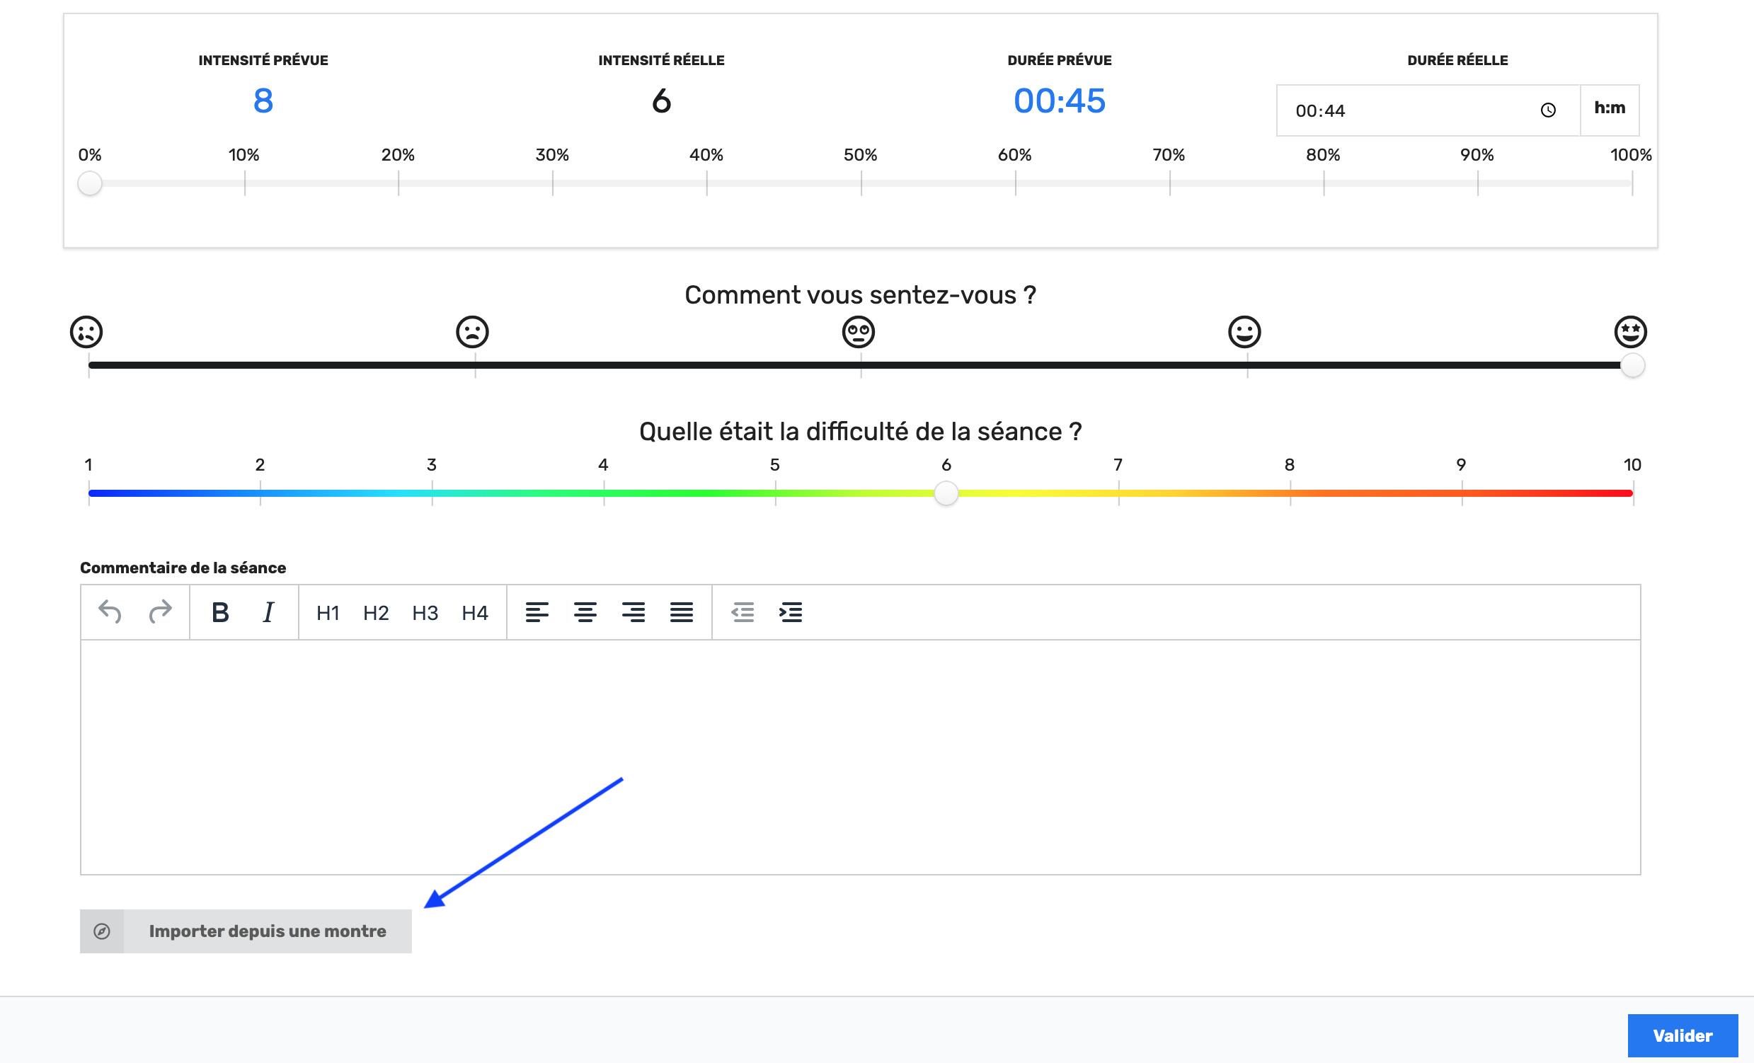The height and width of the screenshot is (1063, 1754).
Task: Increase indent in comment editor
Action: point(791,612)
